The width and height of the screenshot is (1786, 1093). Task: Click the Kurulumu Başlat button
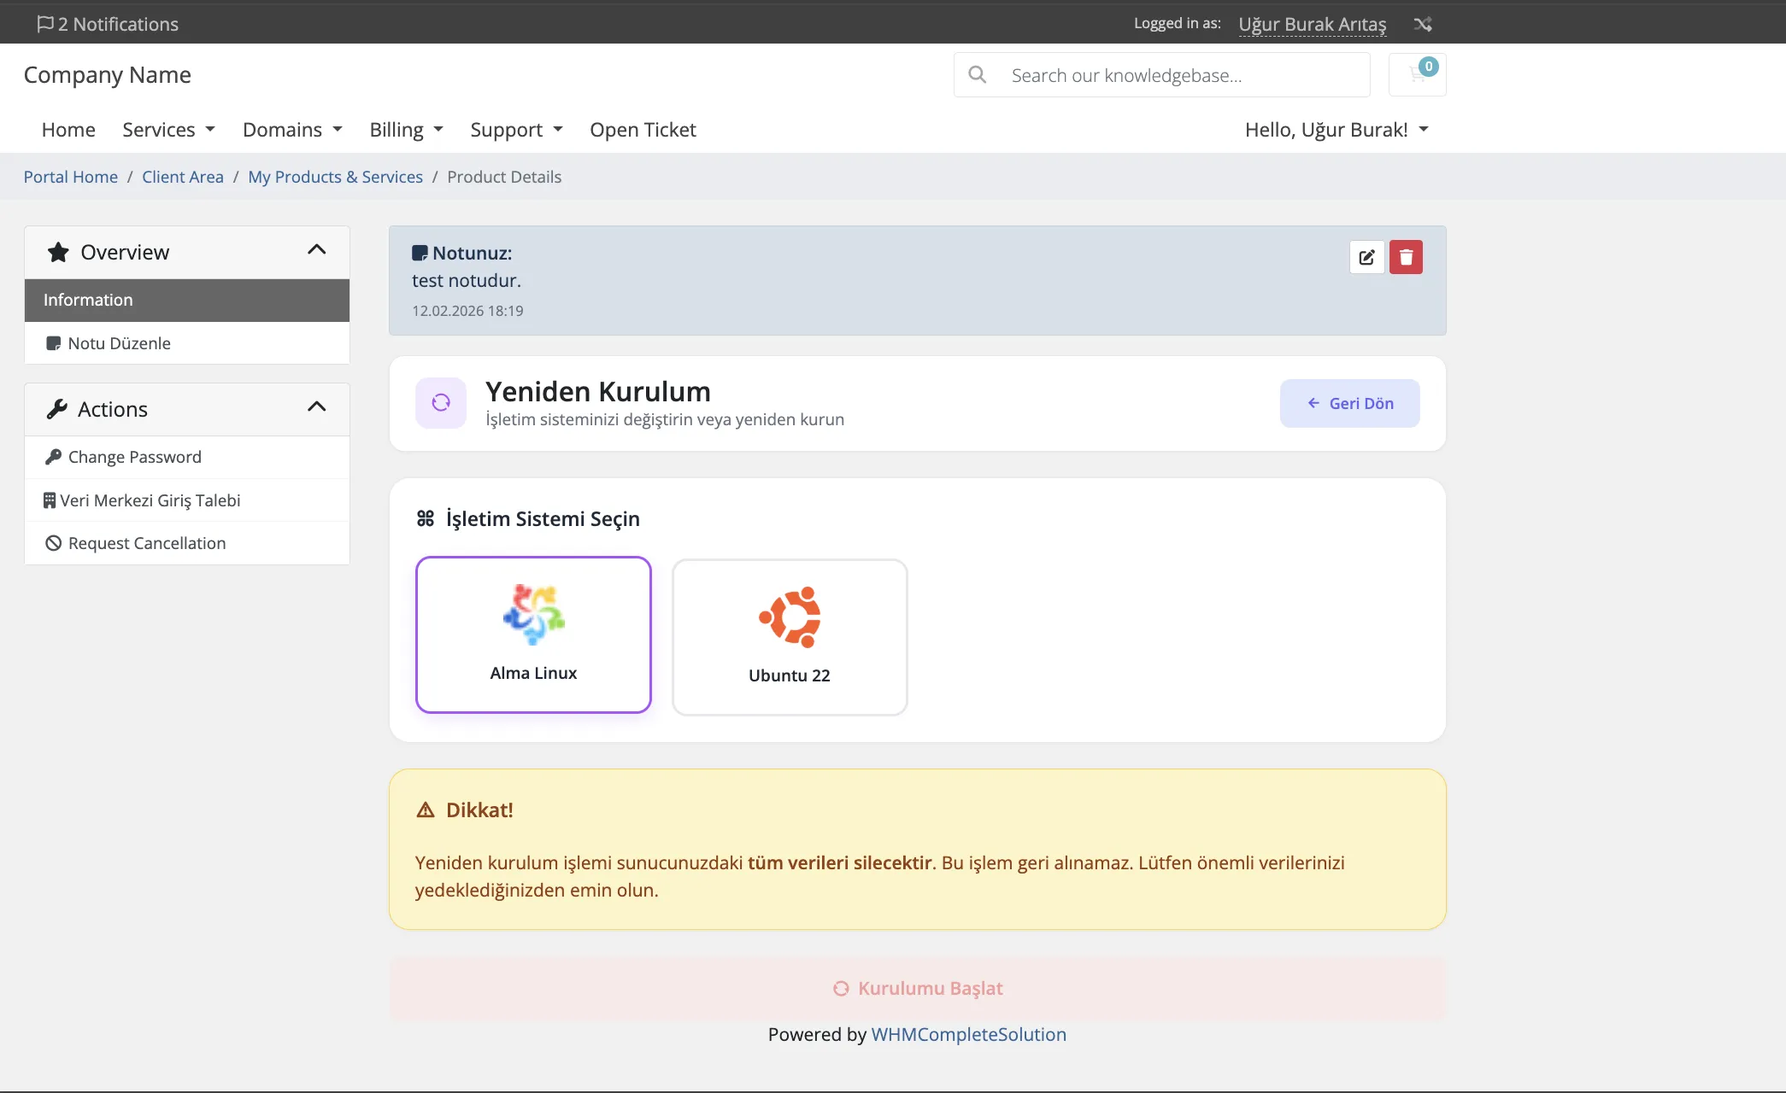[918, 988]
